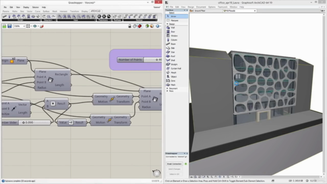Screen dimensions: 327x184
Task: Open zoom extents dropdown arrow in Grasshopper
Action: pos(31,26)
